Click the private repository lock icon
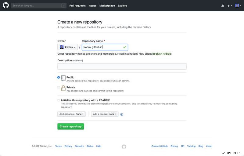The height and width of the screenshot is (156, 244). click(x=63, y=88)
